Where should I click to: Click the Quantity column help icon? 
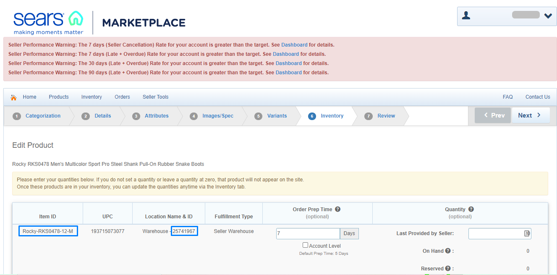[x=471, y=209]
